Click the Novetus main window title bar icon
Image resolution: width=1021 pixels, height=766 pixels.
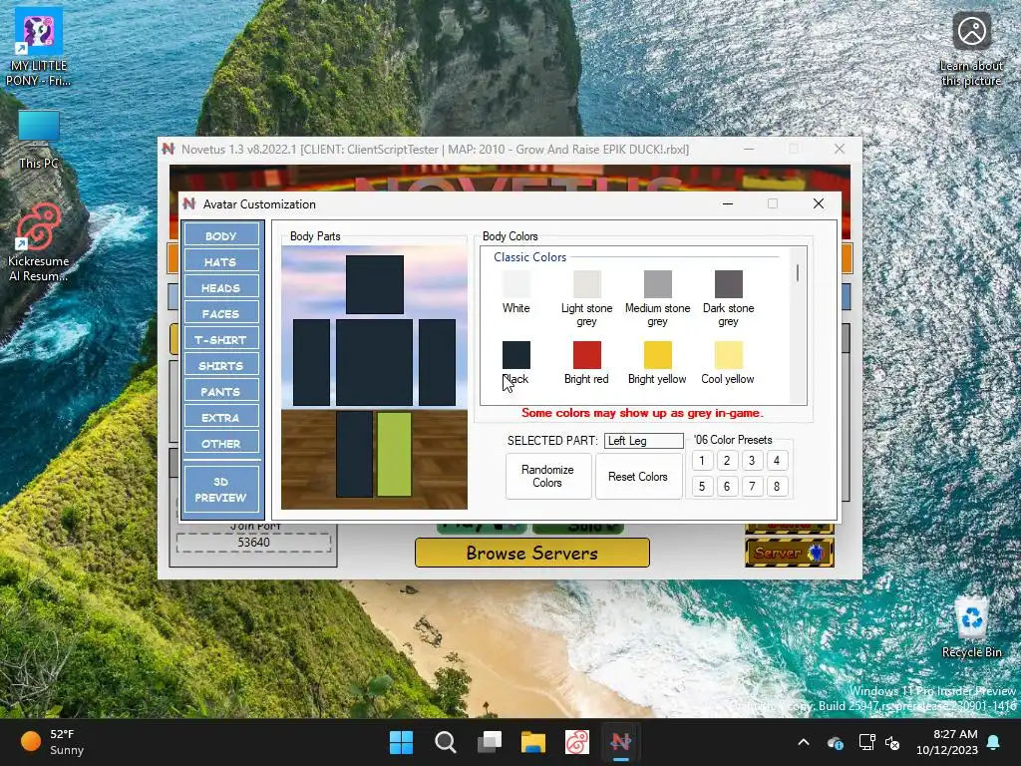(169, 149)
